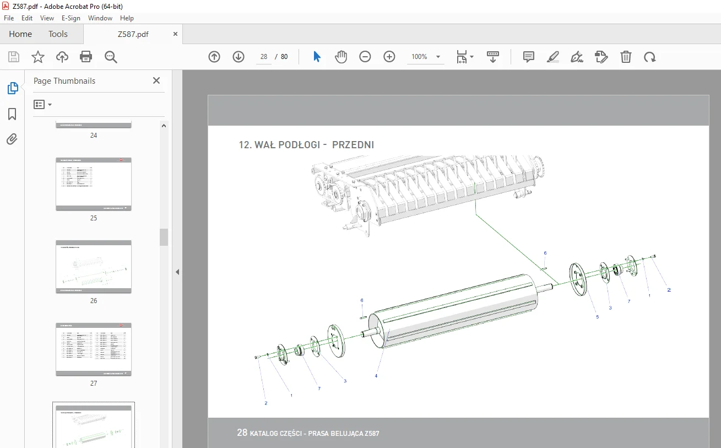Image resolution: width=721 pixels, height=448 pixels.
Task: Select the page 26 thumbnail
Action: pos(94,267)
